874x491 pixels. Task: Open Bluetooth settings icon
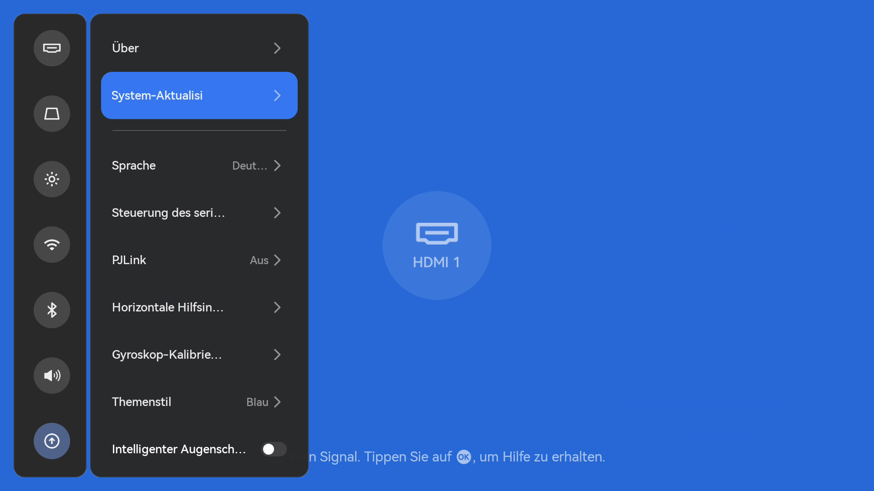(52, 310)
